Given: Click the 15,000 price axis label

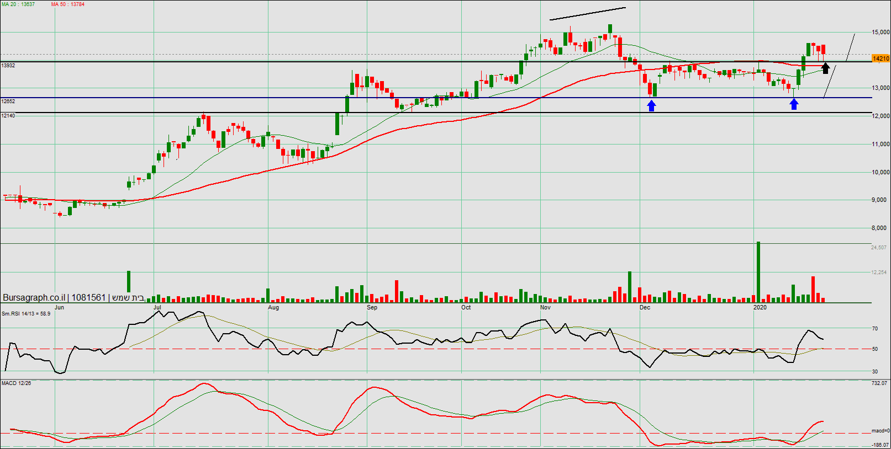Looking at the screenshot, I should click(x=881, y=33).
